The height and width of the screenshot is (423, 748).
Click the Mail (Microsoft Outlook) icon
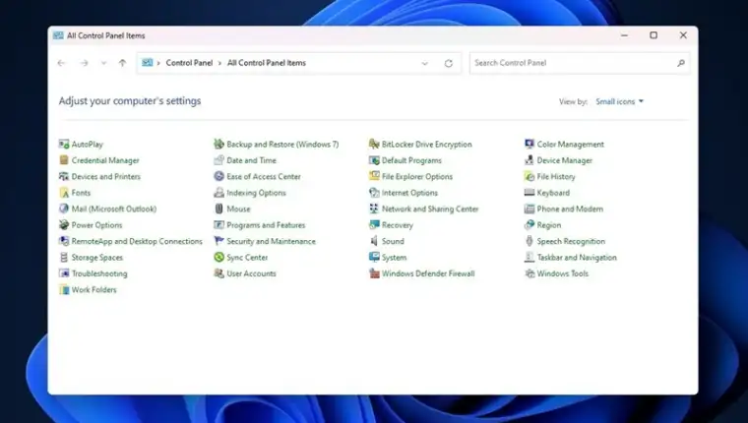64,209
